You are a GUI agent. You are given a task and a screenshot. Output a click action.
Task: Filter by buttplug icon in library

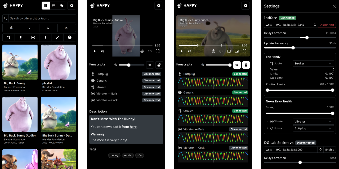pos(21,37)
